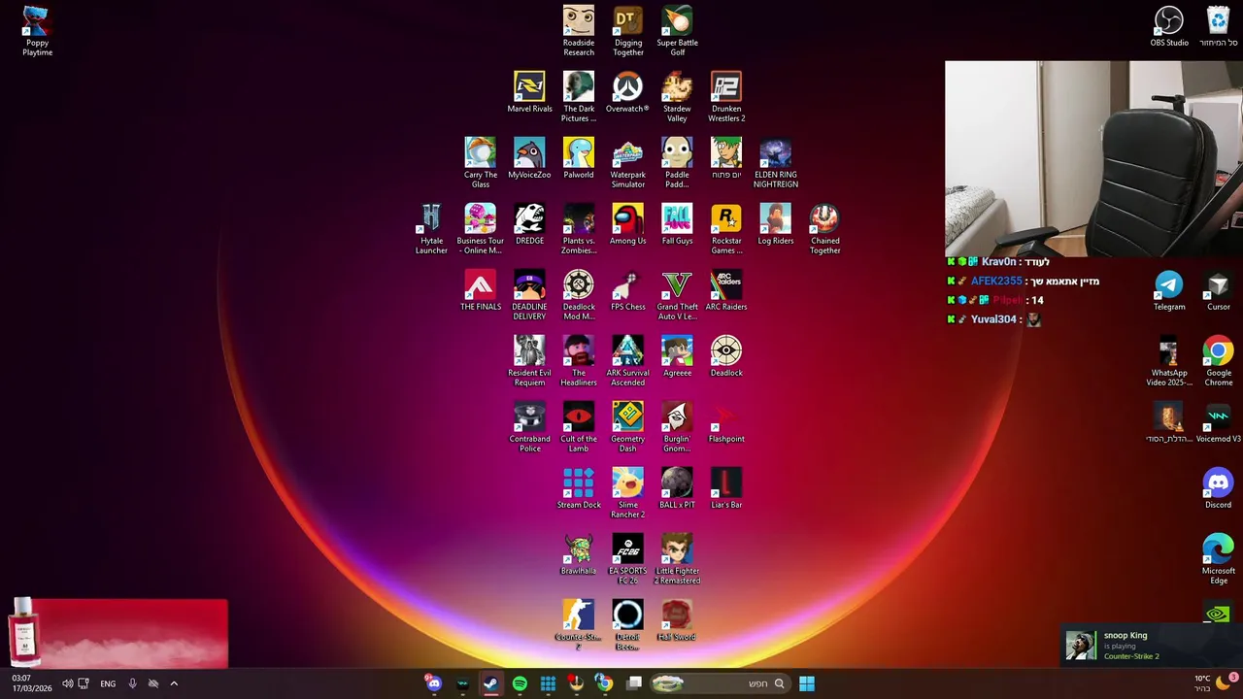Open the Palworld game icon
This screenshot has height=699, width=1243.
coord(579,158)
